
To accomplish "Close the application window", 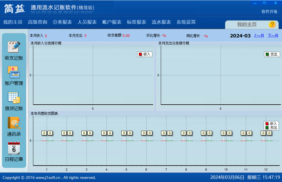I will point(275,3).
